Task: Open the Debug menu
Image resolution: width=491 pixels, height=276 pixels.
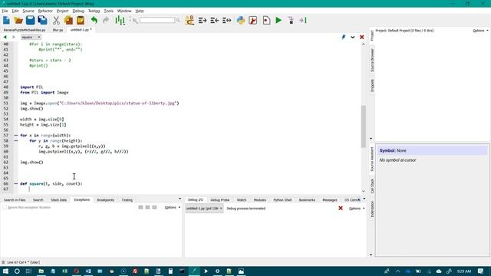Action: [x=78, y=11]
